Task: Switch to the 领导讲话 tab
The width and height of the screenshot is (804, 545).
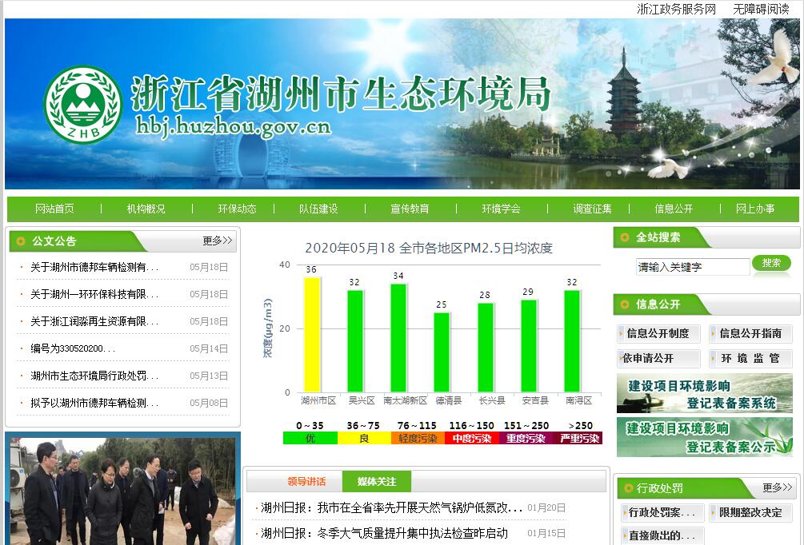Action: click(306, 481)
